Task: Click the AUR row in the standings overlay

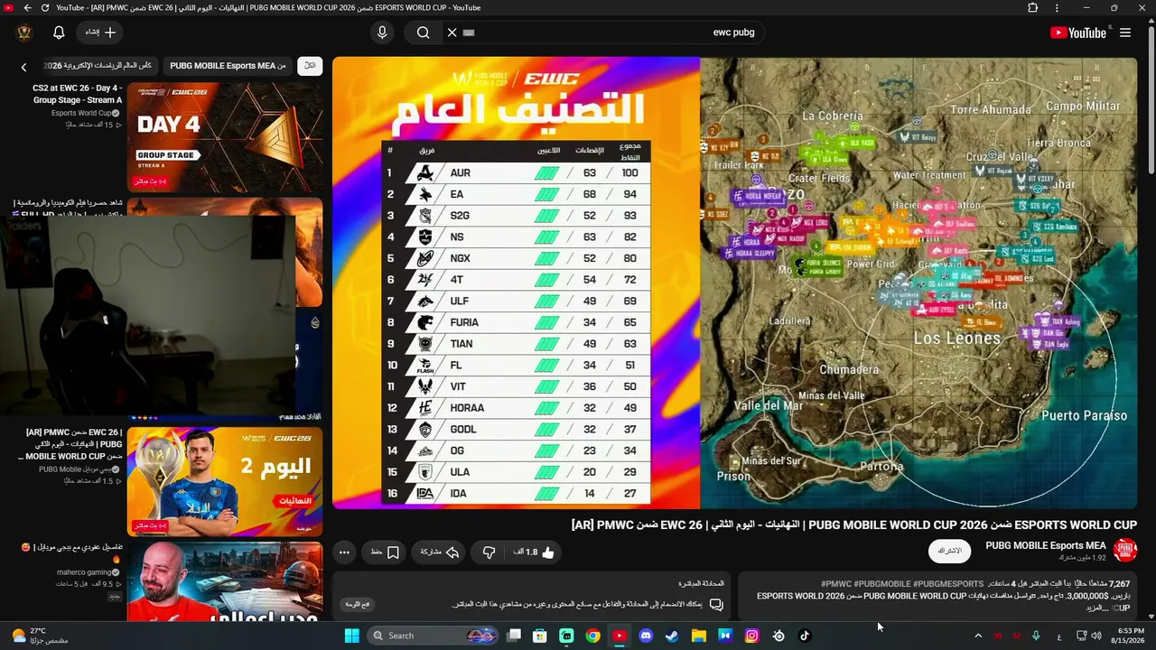Action: (516, 172)
